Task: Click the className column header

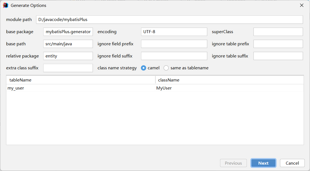Action: (x=230, y=80)
